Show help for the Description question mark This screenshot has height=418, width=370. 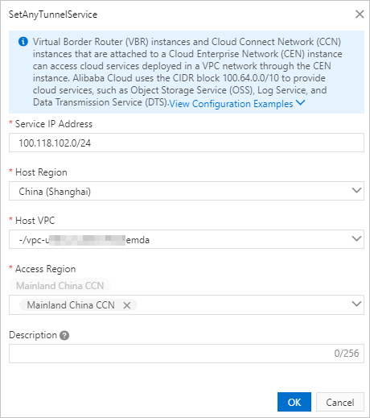[x=64, y=335]
